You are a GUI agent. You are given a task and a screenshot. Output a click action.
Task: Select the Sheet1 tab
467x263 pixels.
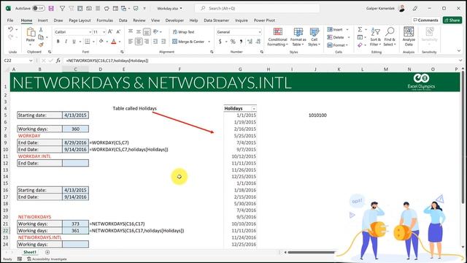(x=30, y=252)
